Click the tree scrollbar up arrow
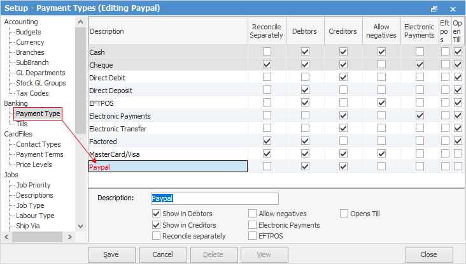The height and width of the screenshot is (264, 466). coord(80,22)
